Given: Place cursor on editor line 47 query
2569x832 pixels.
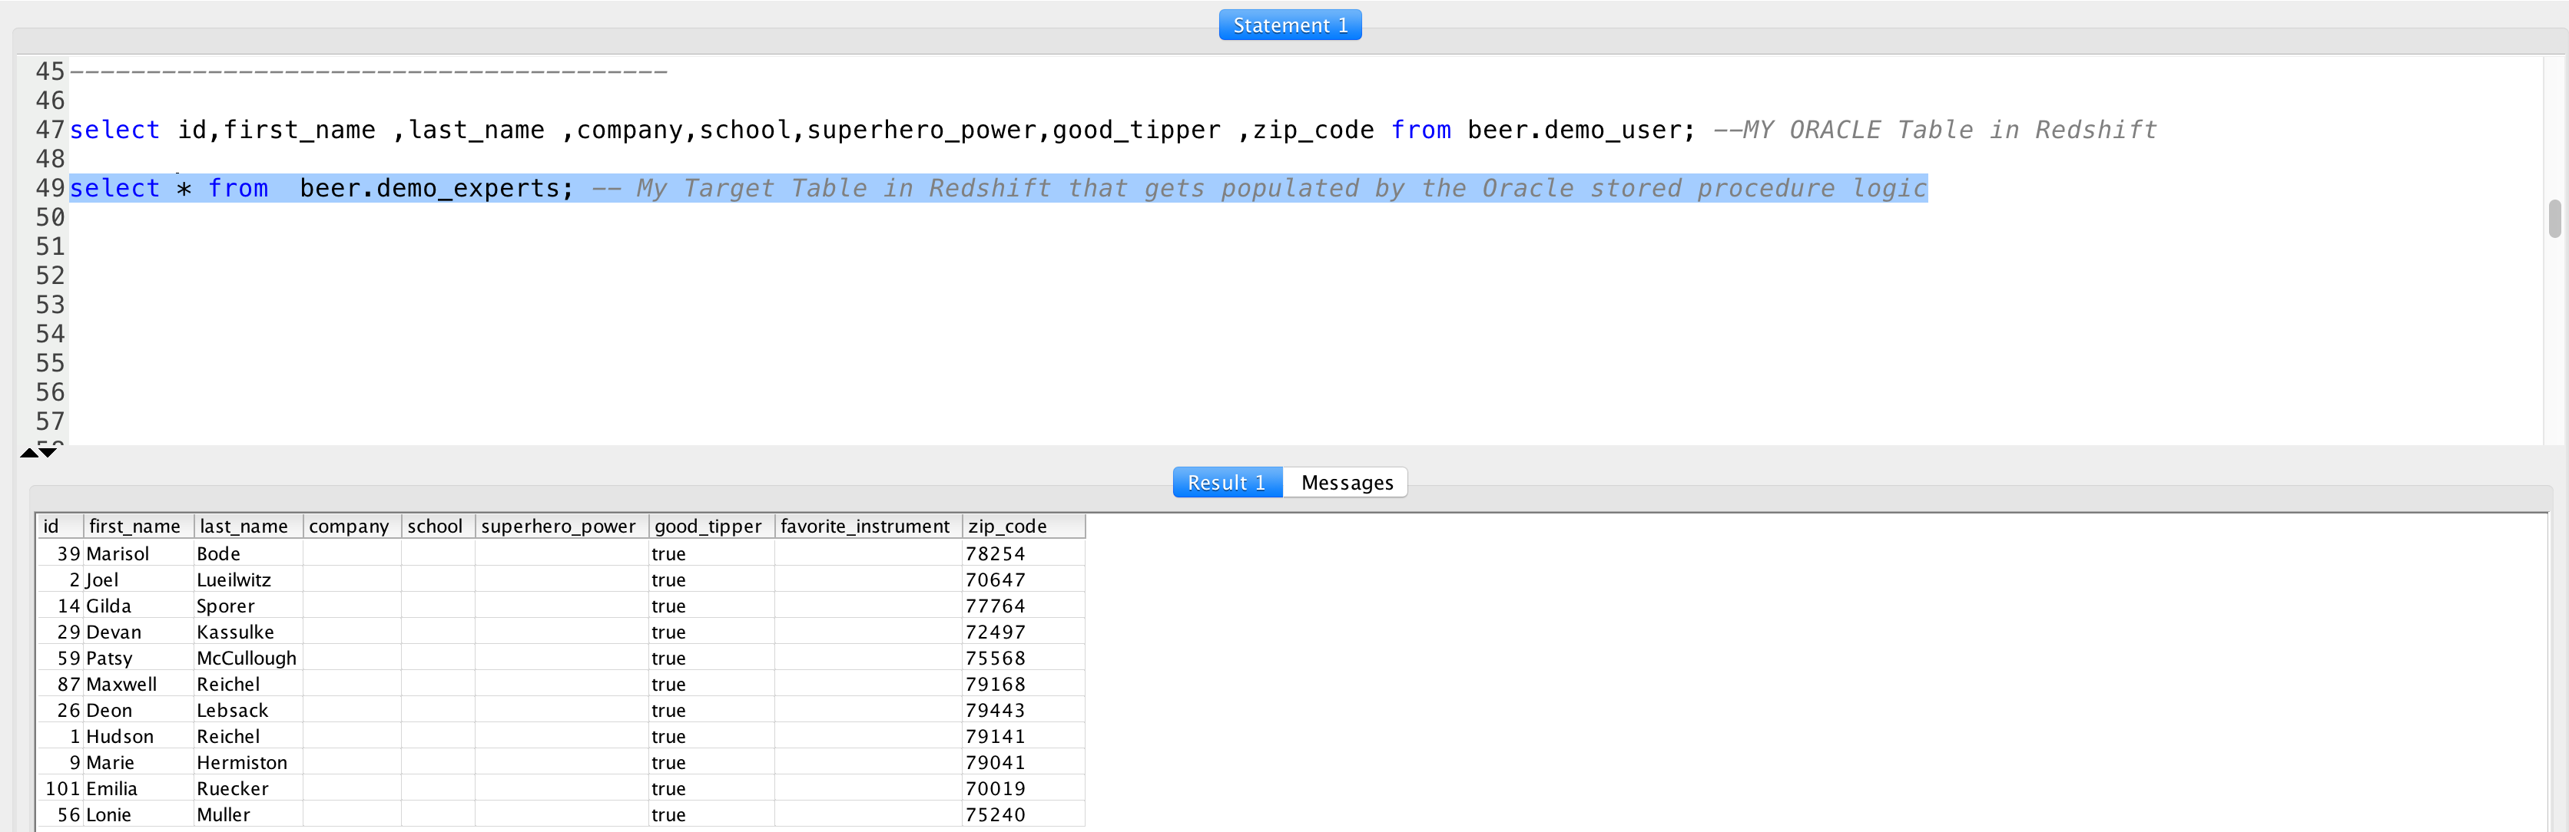Looking at the screenshot, I should coord(698,130).
